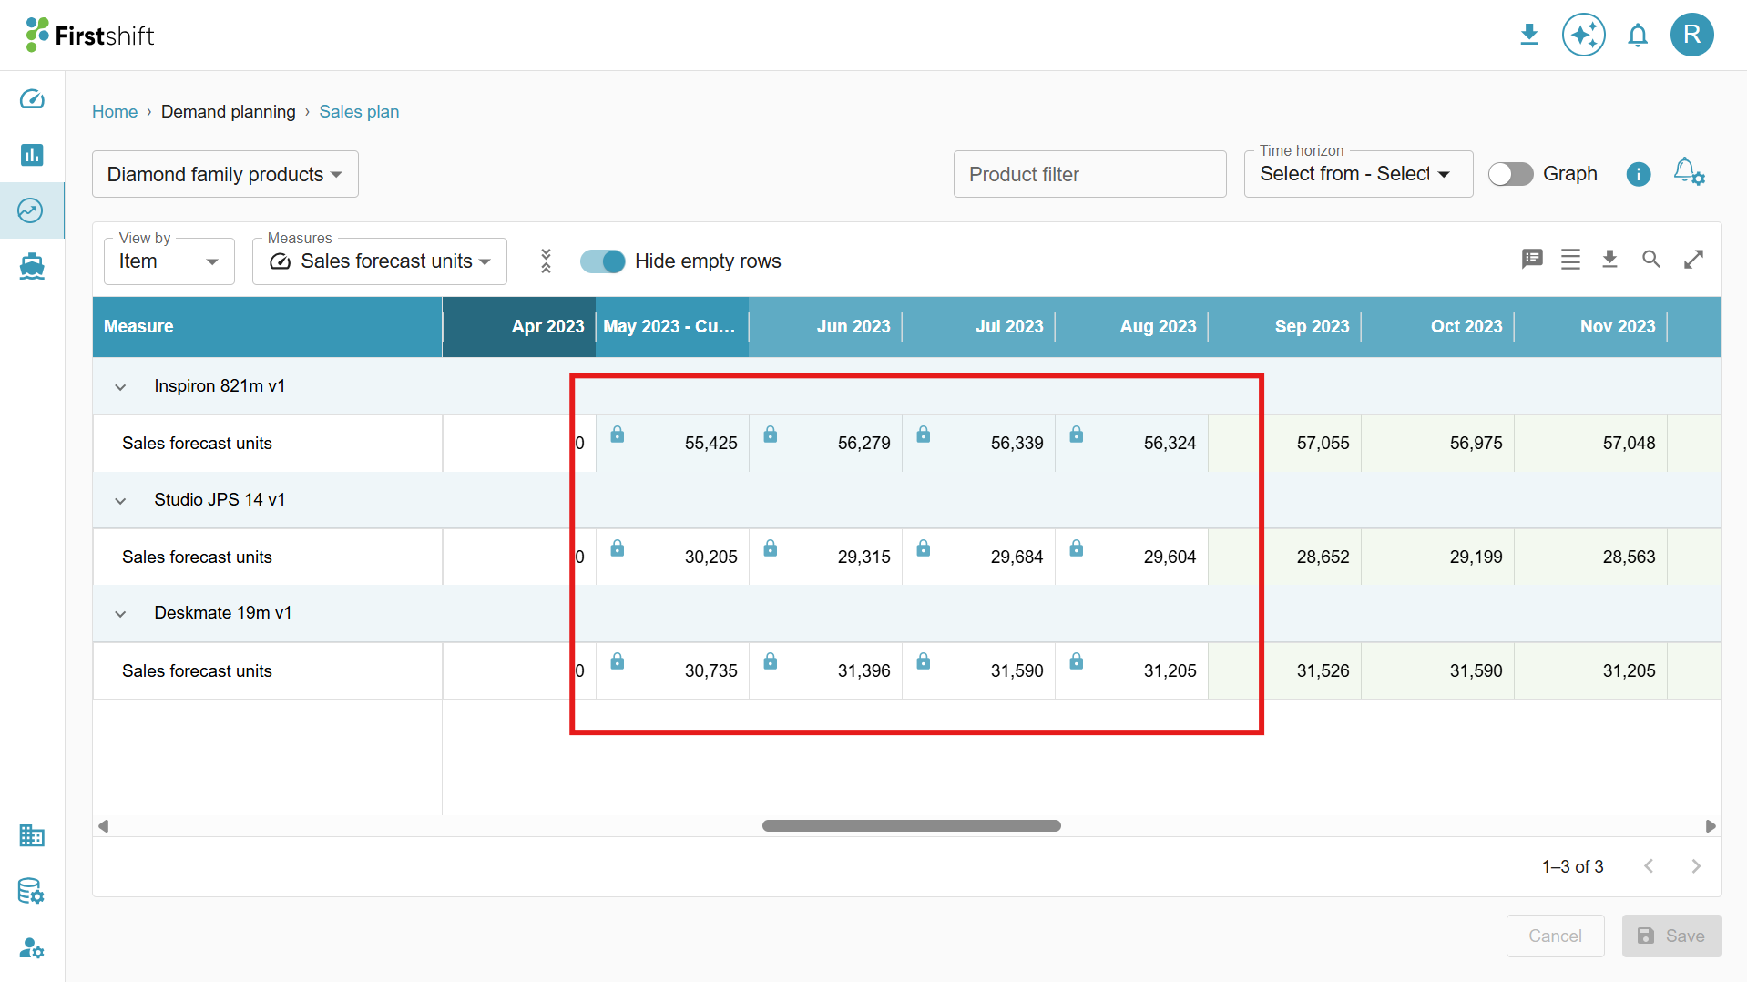This screenshot has height=982, width=1747.
Task: Click the lock icon on Deskmate Aug 2023 cell
Action: tap(1077, 661)
